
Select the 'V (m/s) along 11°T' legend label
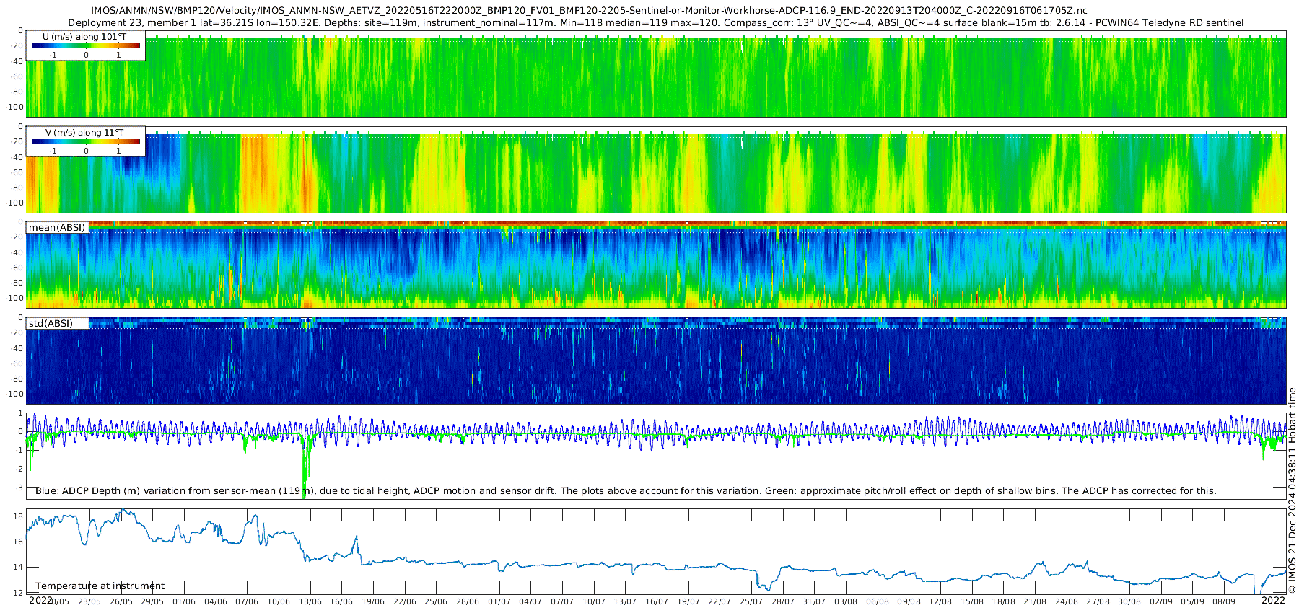[x=84, y=132]
